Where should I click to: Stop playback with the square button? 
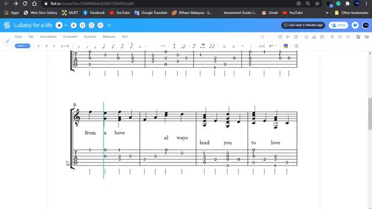click(x=59, y=25)
